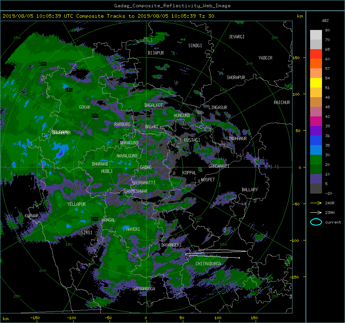
Task: Click the YELLAPUR city label
Action: 76,204
